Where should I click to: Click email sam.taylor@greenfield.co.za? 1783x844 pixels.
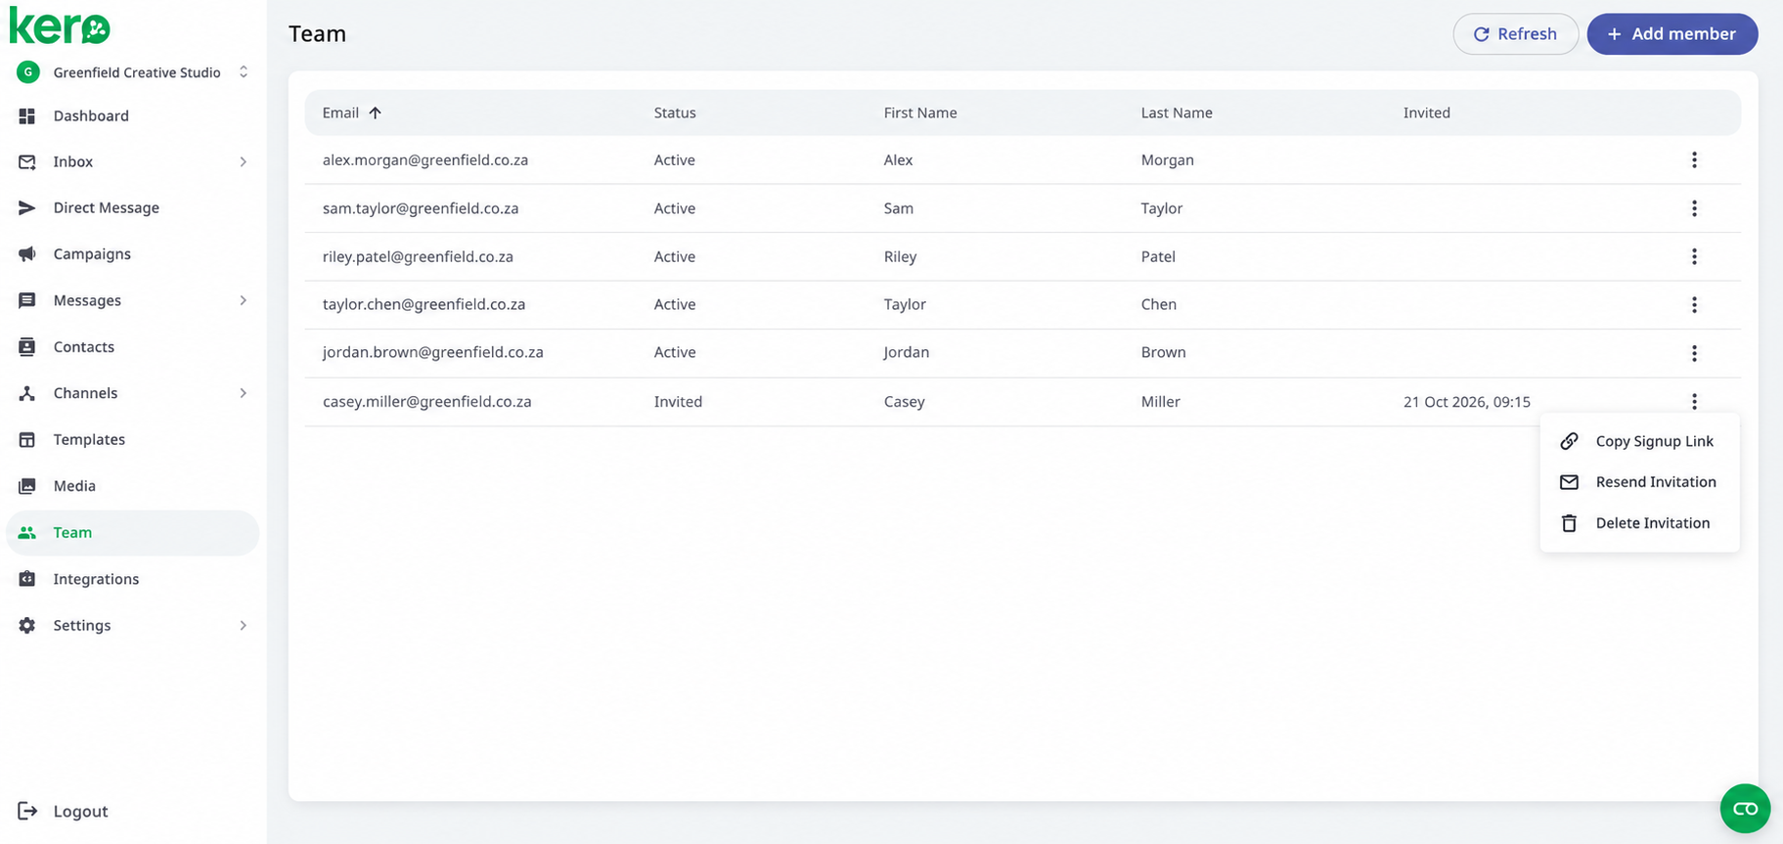coord(421,208)
